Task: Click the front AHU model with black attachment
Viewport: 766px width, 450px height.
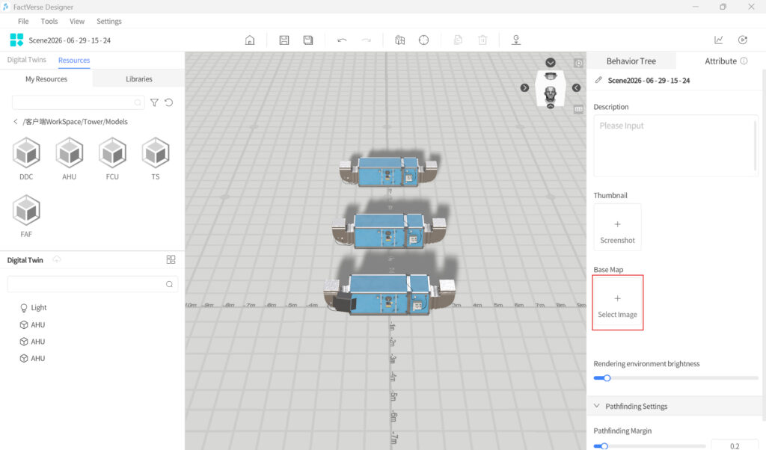Action: tap(389, 294)
